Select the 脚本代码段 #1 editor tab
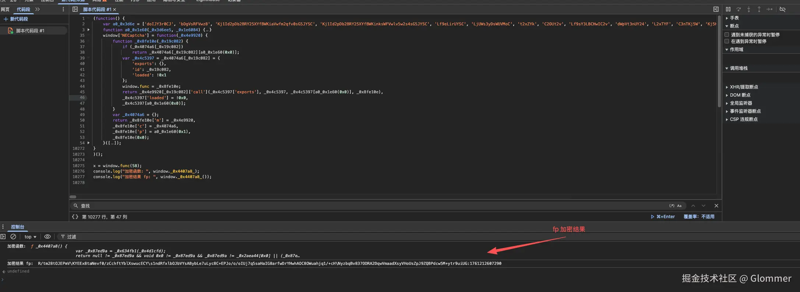The height and width of the screenshot is (292, 800). point(97,10)
